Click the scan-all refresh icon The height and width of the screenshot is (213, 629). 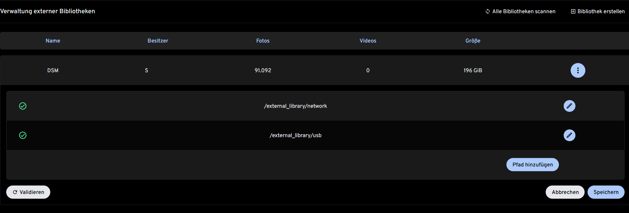click(488, 11)
